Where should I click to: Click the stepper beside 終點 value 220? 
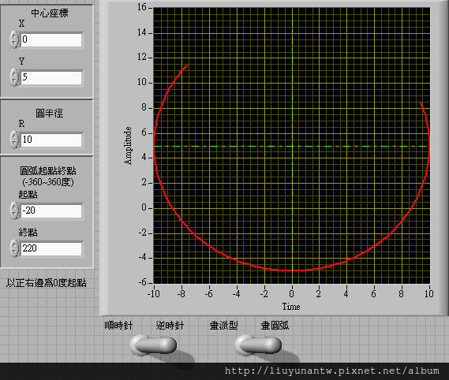pyautogui.click(x=13, y=248)
